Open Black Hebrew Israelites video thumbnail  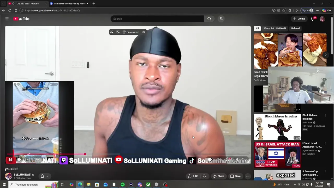click(277, 127)
